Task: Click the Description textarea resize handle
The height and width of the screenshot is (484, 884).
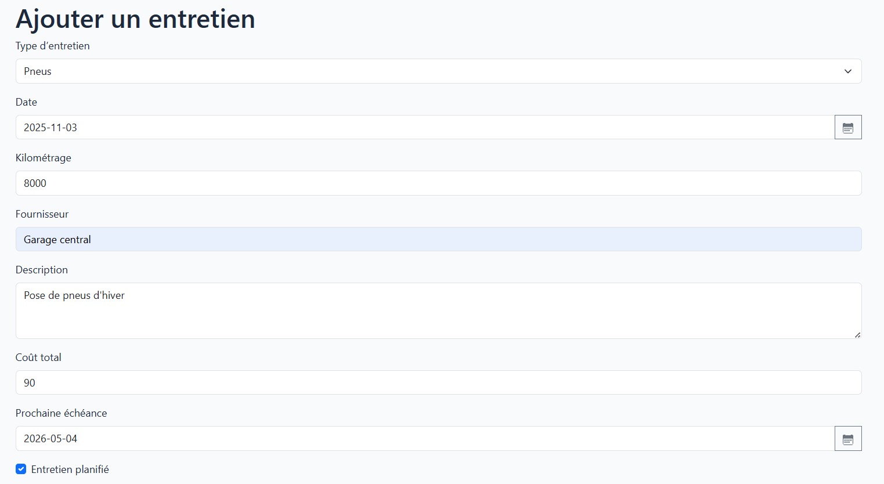Action: click(858, 335)
